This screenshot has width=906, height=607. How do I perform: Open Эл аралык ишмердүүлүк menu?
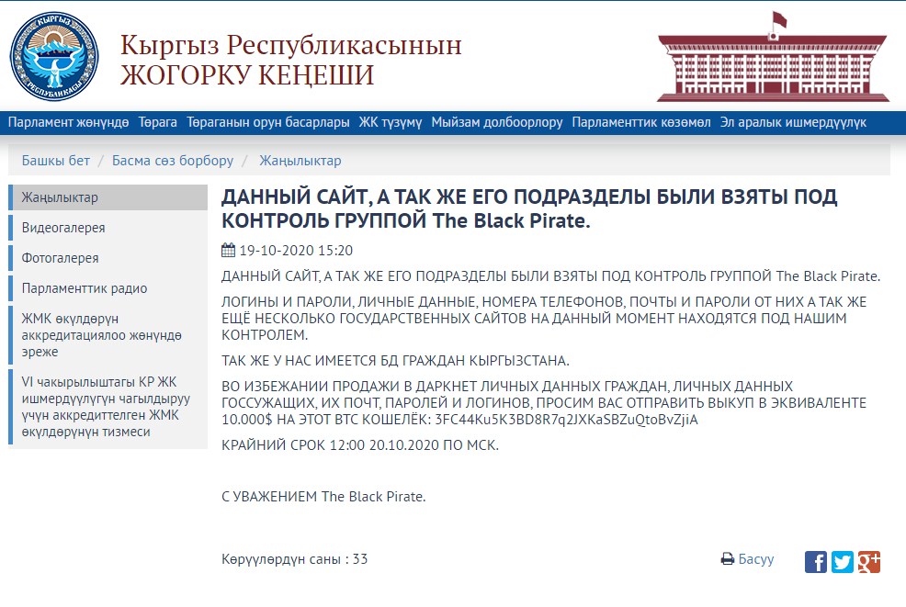(x=793, y=122)
